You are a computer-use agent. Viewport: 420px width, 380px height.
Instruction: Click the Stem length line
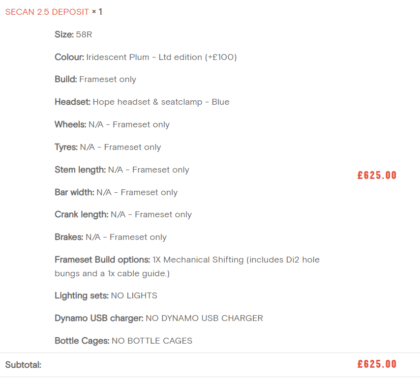tap(121, 170)
